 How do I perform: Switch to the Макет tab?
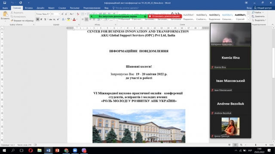click(x=51, y=8)
